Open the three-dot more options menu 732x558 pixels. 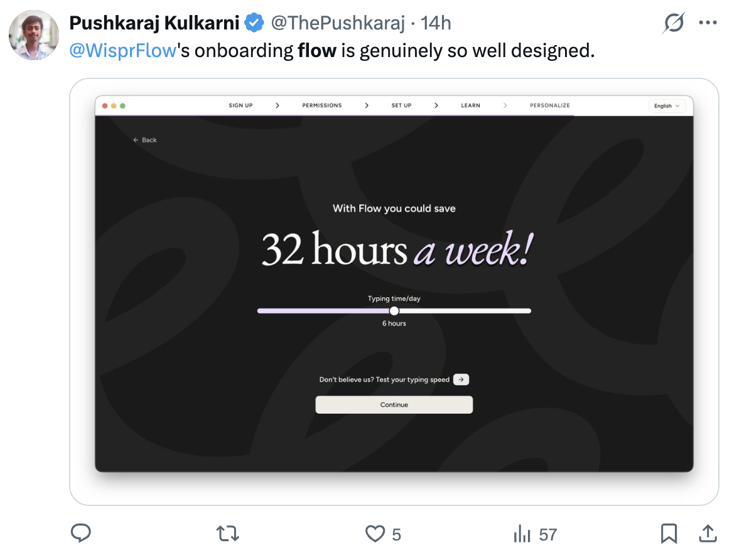click(708, 23)
